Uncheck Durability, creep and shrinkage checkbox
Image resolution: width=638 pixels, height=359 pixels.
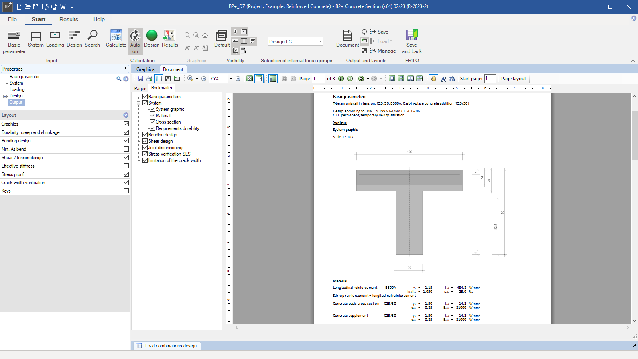point(126,132)
